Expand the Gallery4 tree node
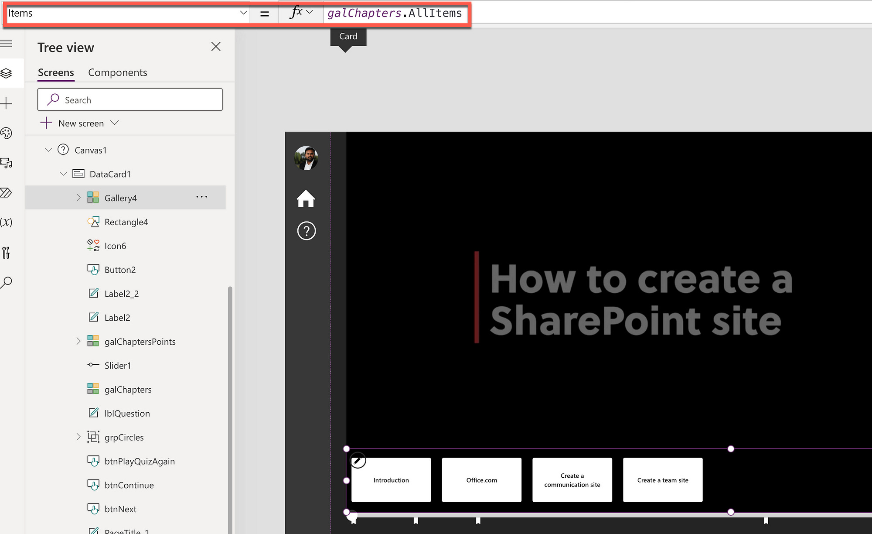Image resolution: width=872 pixels, height=534 pixels. tap(78, 198)
